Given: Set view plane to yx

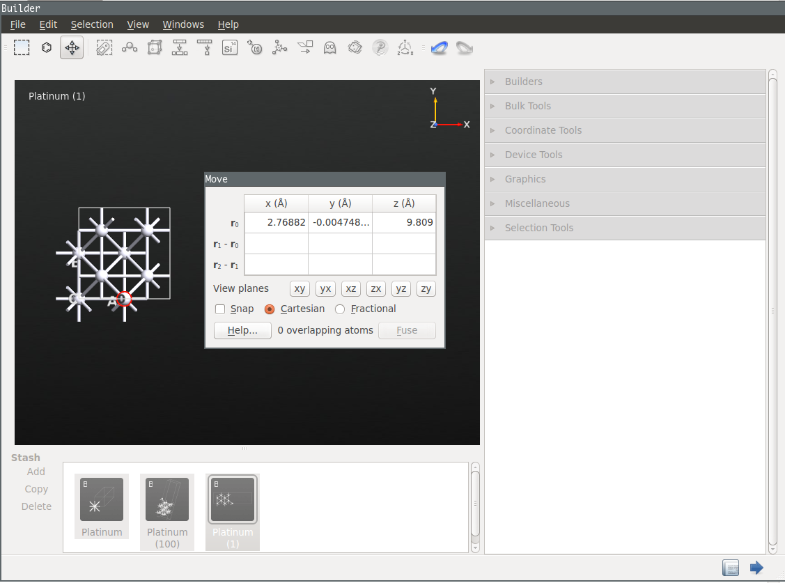Looking at the screenshot, I should (x=325, y=289).
